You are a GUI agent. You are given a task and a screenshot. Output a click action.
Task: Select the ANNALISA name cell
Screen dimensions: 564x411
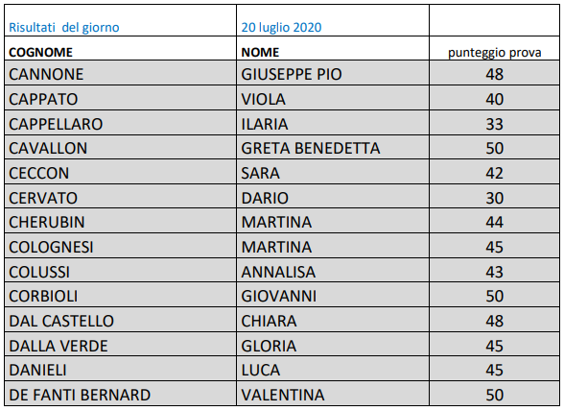click(x=333, y=270)
